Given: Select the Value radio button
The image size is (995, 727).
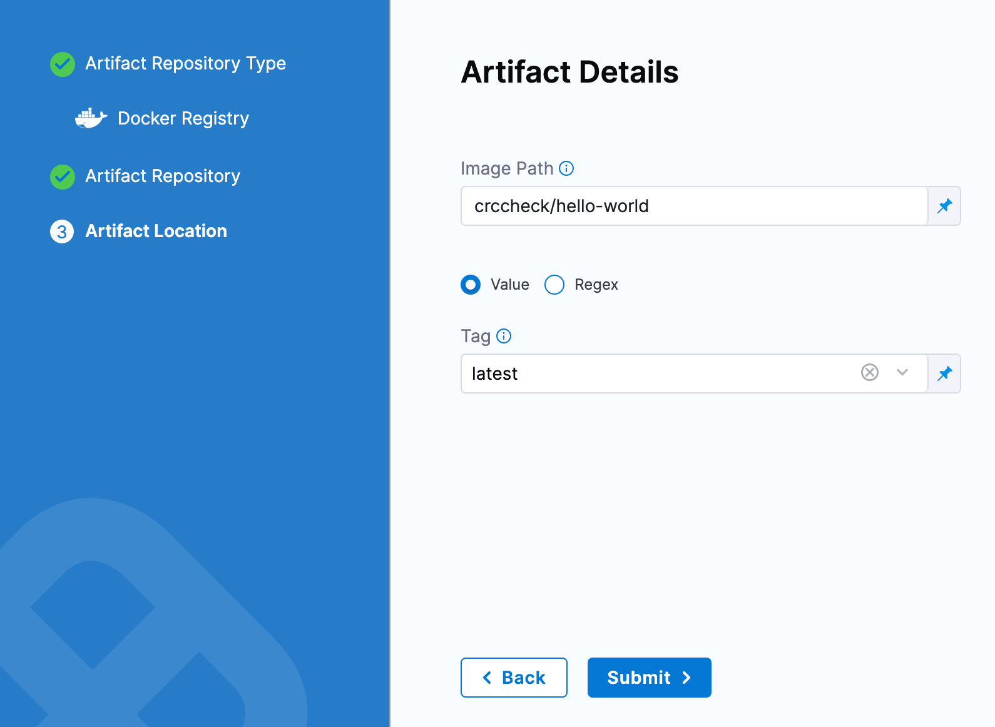Looking at the screenshot, I should tap(471, 285).
